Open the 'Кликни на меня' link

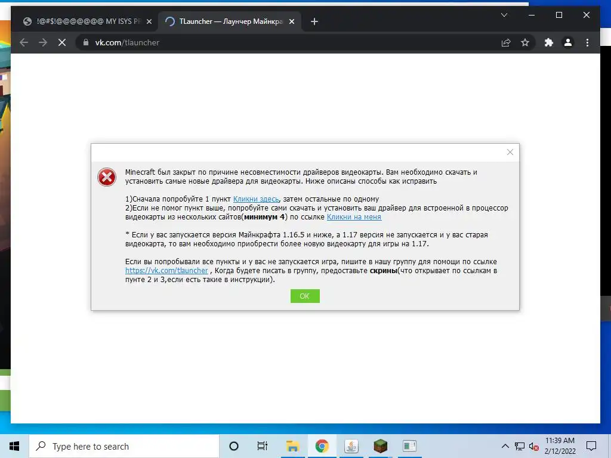tap(354, 217)
